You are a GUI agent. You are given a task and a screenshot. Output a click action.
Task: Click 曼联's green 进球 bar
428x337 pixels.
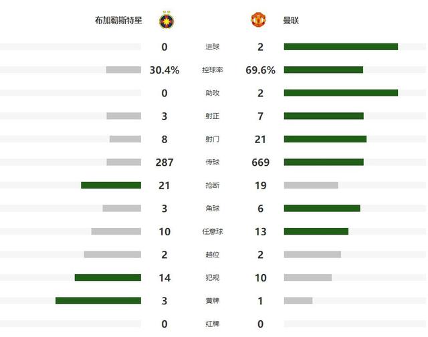coord(340,47)
